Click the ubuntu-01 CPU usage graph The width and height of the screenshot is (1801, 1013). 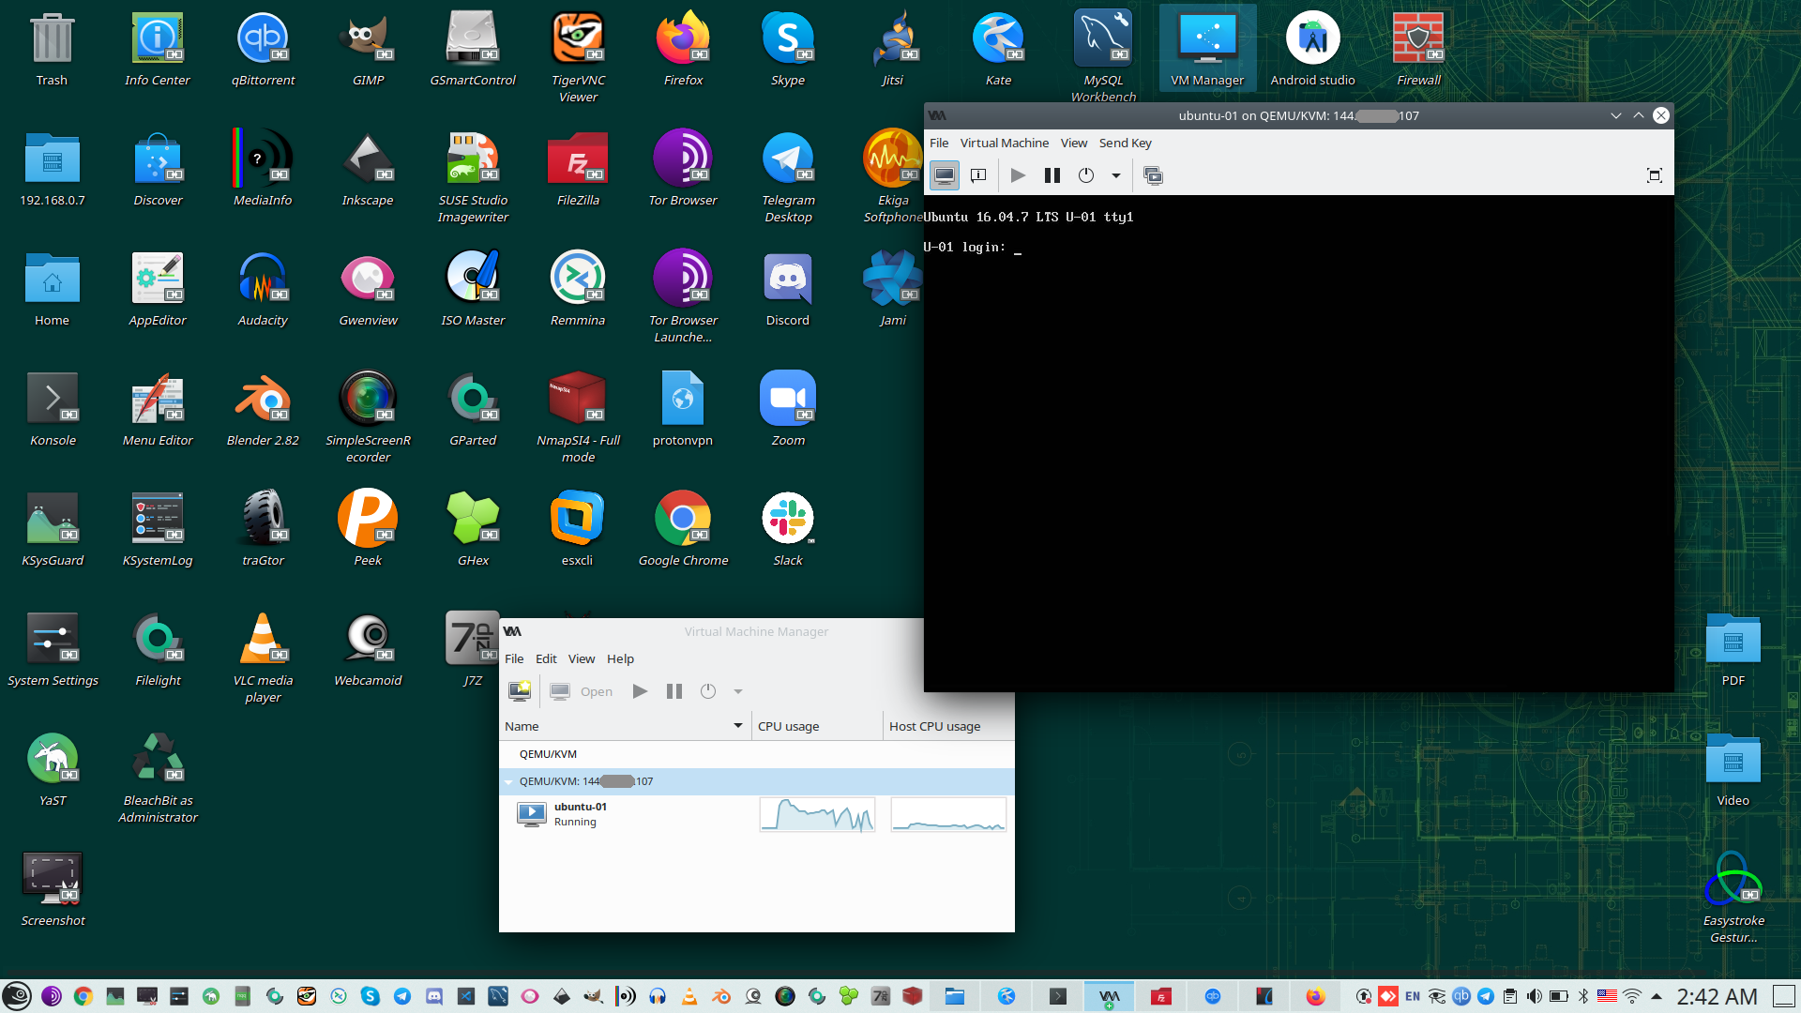[x=817, y=814]
